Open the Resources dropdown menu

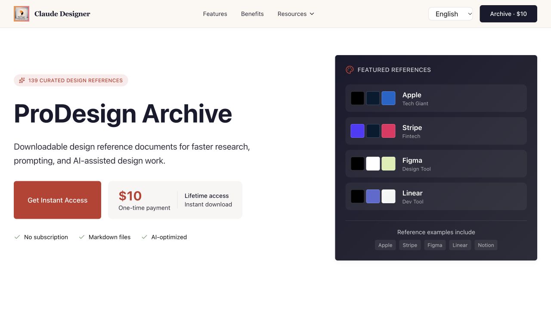296,14
